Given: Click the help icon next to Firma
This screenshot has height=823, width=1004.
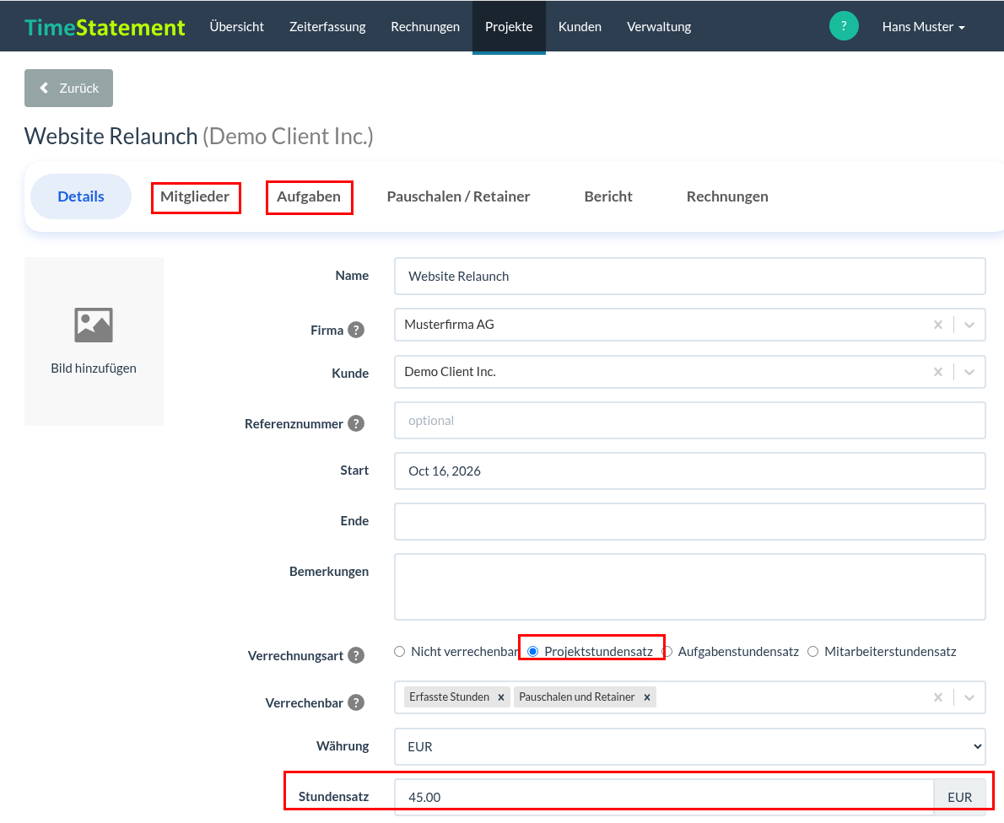Looking at the screenshot, I should click(356, 331).
